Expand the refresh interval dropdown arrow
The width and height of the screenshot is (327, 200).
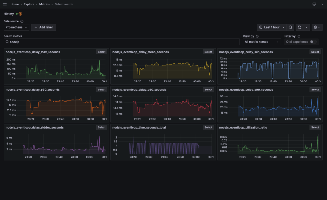pyautogui.click(x=307, y=27)
